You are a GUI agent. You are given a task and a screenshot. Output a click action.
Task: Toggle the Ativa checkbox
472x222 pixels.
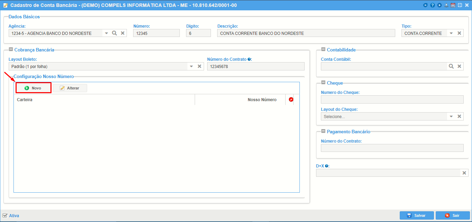pyautogui.click(x=5, y=215)
